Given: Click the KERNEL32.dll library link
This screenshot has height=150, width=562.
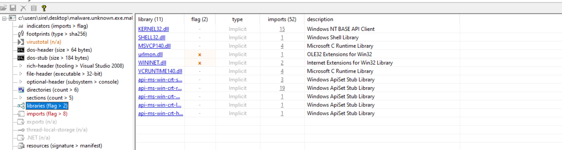Looking at the screenshot, I should click(153, 29).
